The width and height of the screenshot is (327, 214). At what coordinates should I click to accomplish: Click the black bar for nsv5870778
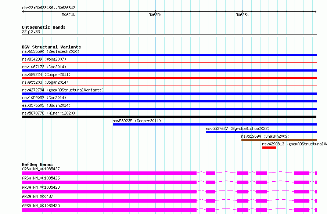coord(169,117)
